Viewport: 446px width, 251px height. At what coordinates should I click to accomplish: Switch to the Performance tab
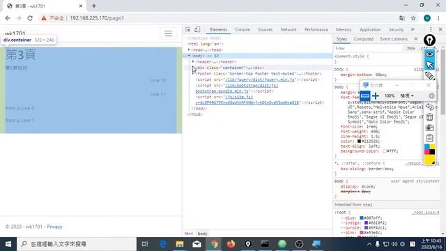click(316, 29)
